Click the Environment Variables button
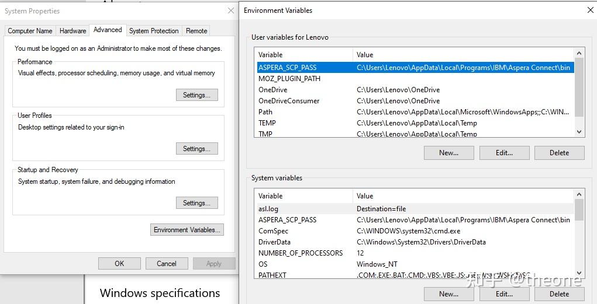 [187, 230]
